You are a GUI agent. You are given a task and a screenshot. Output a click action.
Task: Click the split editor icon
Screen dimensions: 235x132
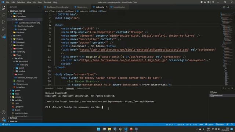[228, 7]
